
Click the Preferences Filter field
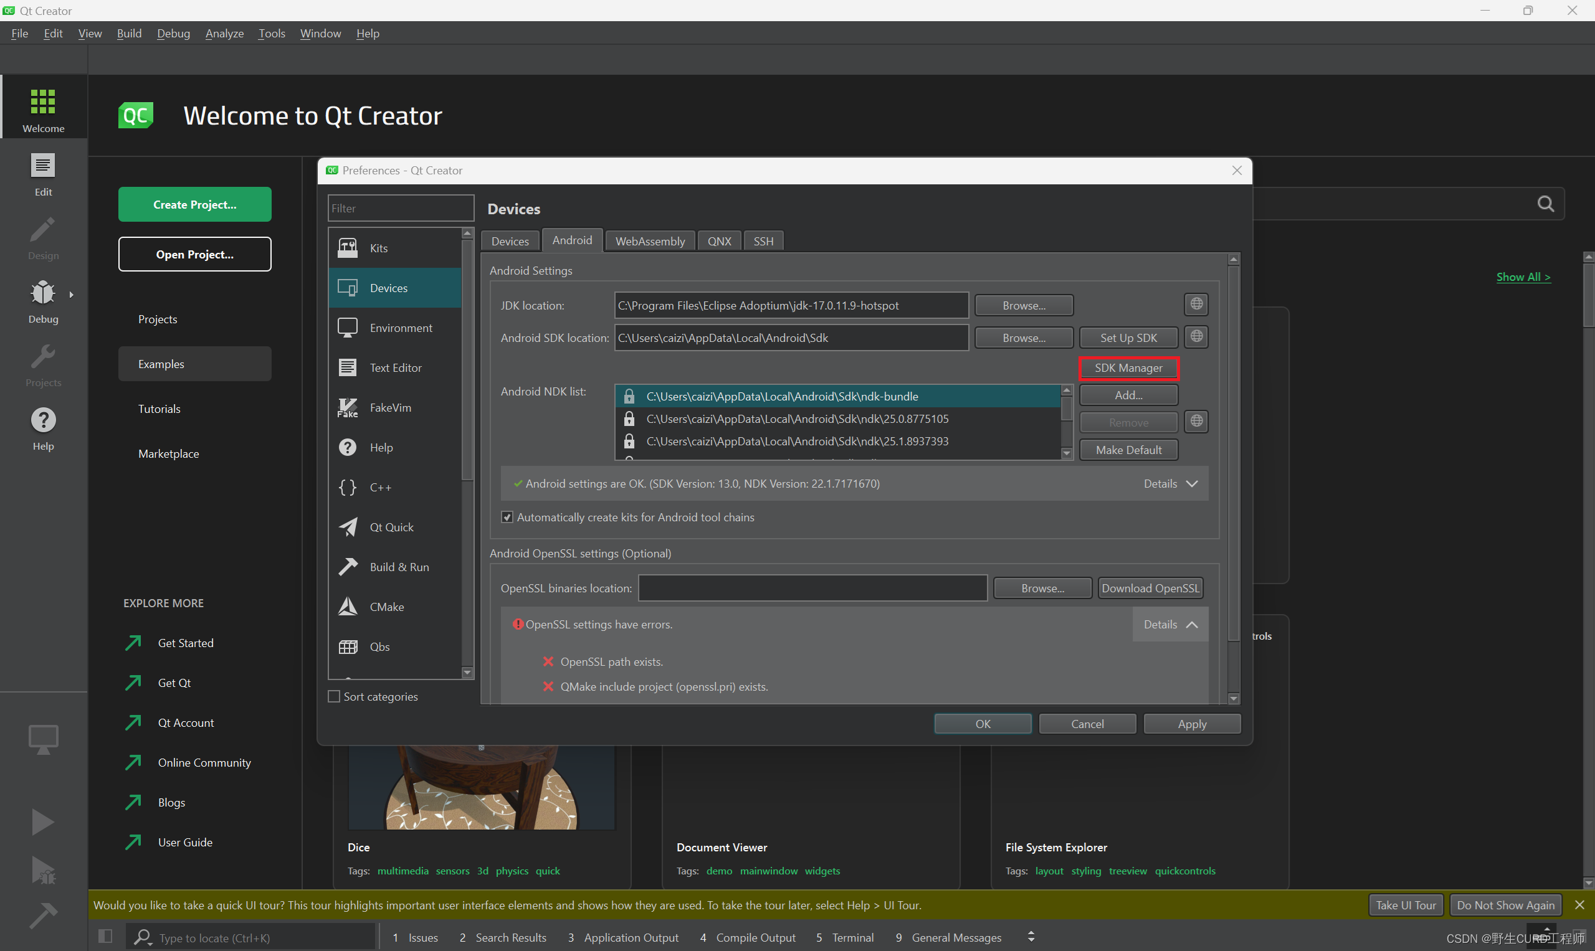click(401, 208)
